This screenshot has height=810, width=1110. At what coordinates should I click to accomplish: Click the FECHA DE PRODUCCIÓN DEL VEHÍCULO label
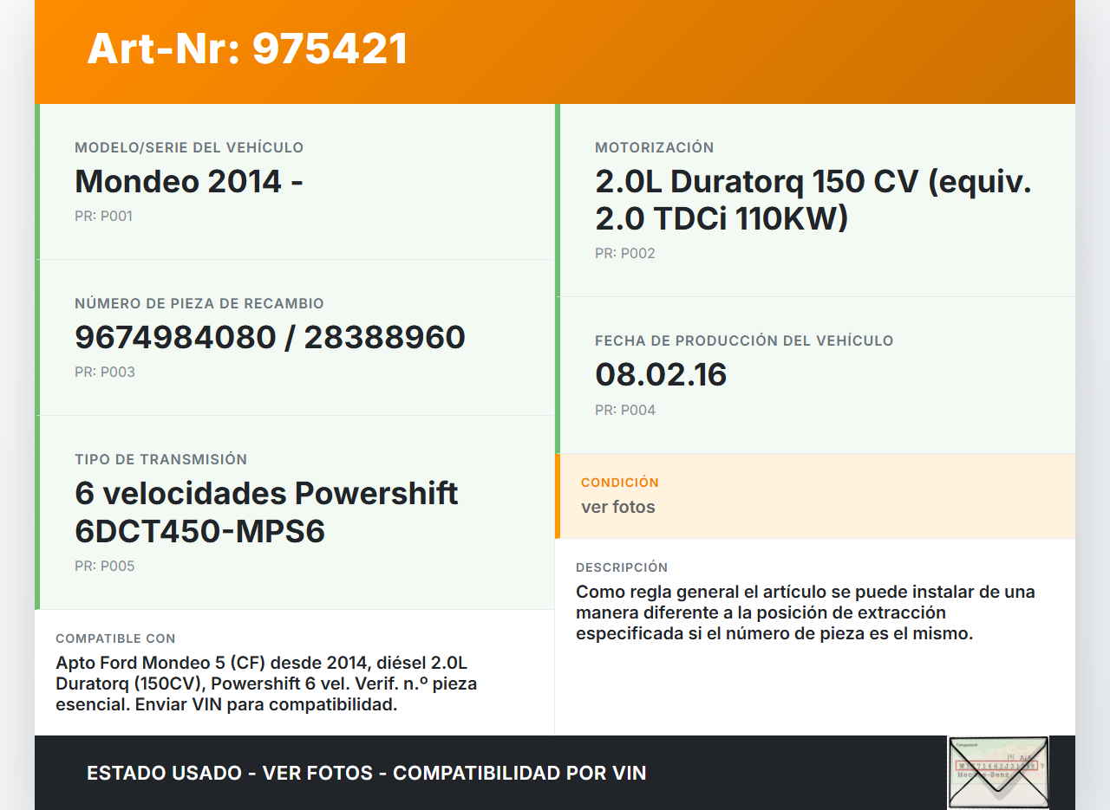coord(743,341)
